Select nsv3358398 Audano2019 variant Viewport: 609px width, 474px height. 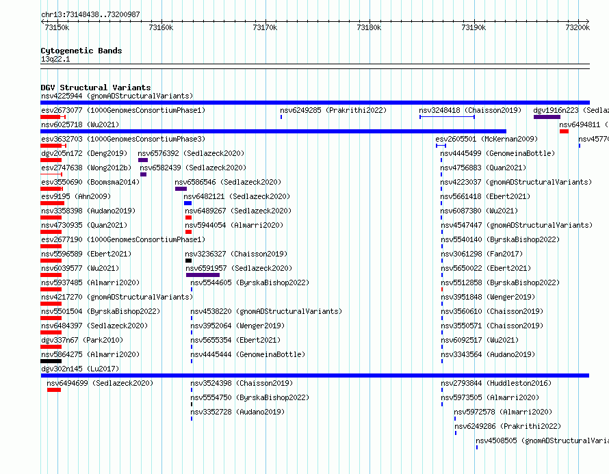88,211
